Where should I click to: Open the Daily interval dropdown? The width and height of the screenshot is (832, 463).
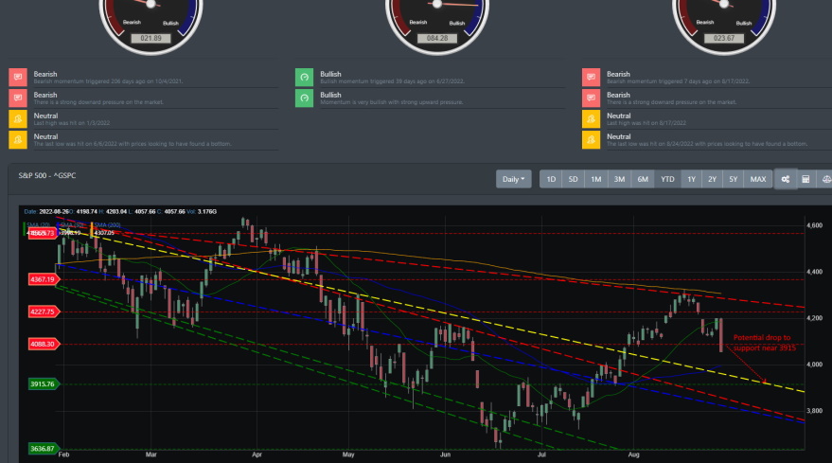tap(513, 179)
